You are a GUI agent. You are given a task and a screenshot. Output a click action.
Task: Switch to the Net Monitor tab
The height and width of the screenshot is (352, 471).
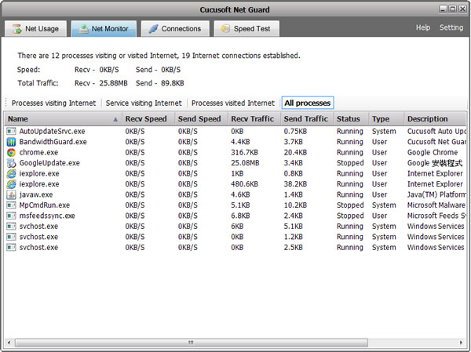(104, 29)
